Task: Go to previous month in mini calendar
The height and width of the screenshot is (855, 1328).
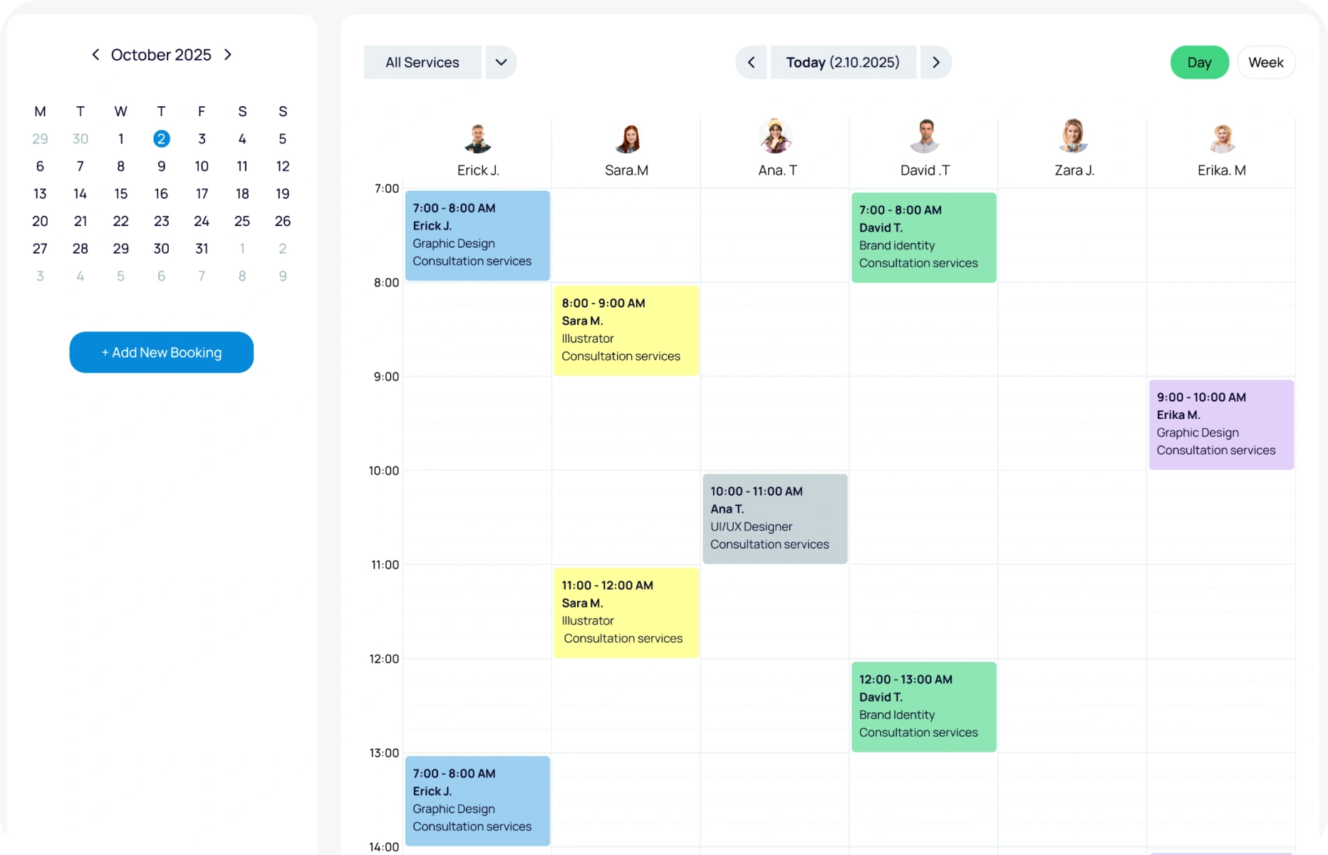Action: [x=95, y=55]
